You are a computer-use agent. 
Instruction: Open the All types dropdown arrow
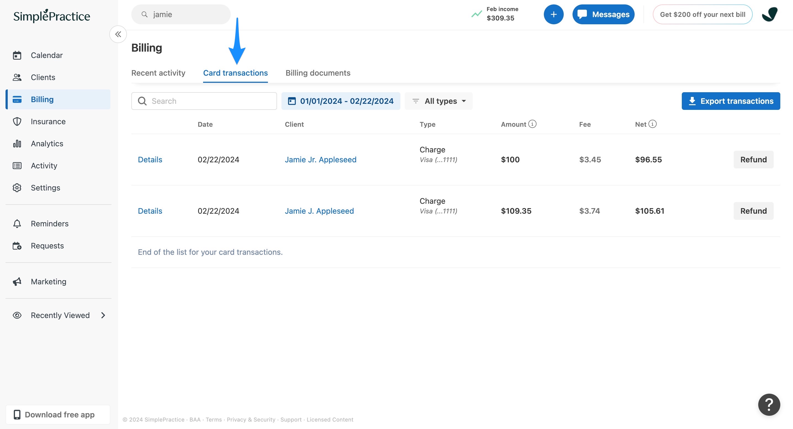[464, 101]
